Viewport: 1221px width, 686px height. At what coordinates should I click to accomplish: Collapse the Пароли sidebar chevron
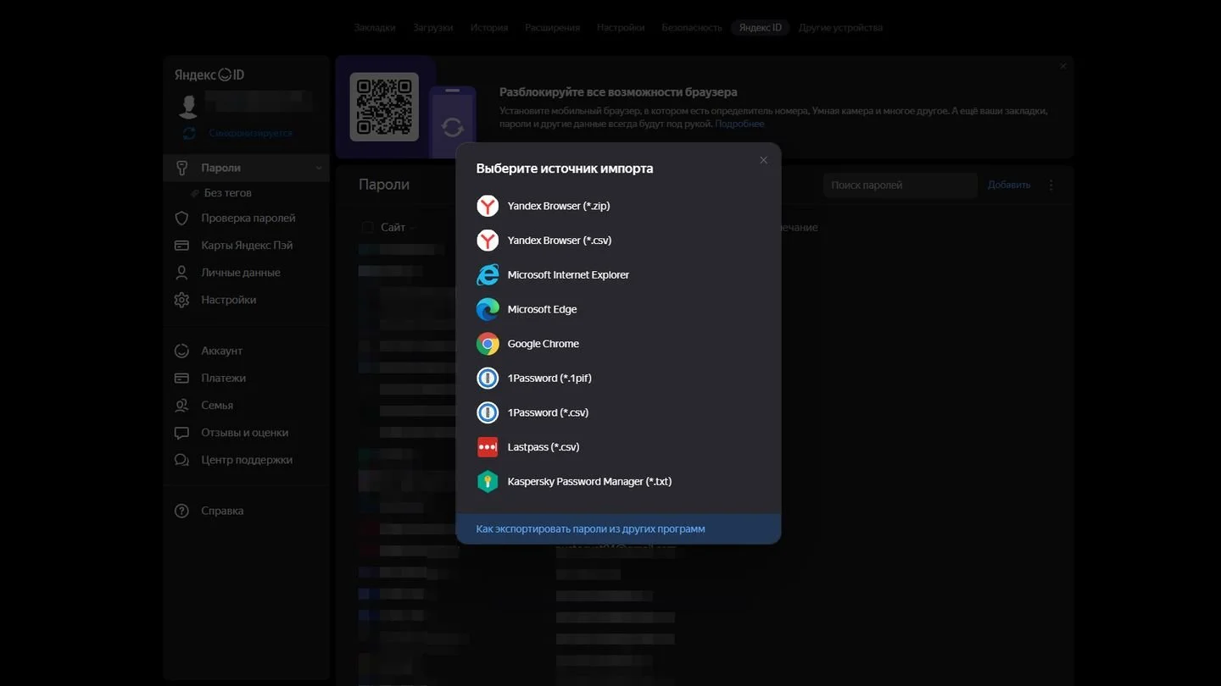click(319, 168)
